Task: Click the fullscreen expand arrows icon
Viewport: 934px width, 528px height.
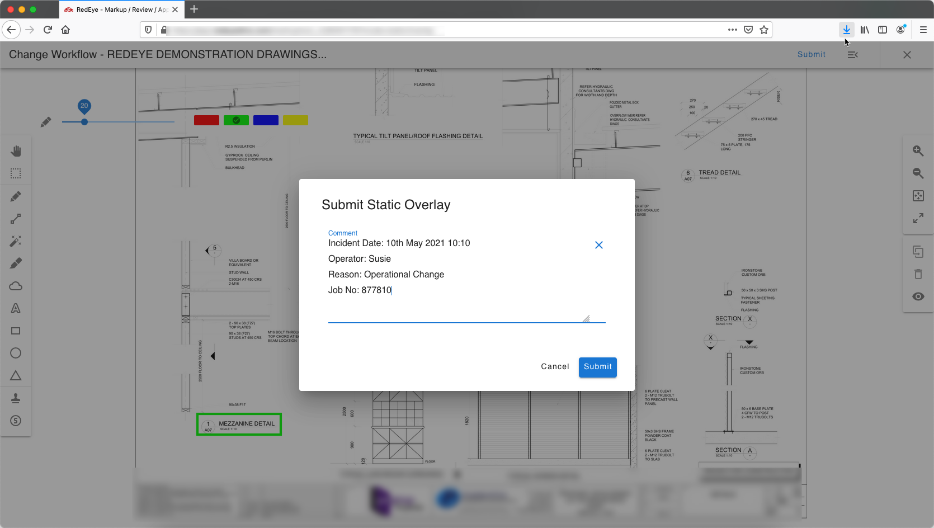Action: click(918, 218)
